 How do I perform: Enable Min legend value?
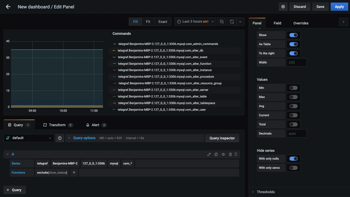[293, 88]
